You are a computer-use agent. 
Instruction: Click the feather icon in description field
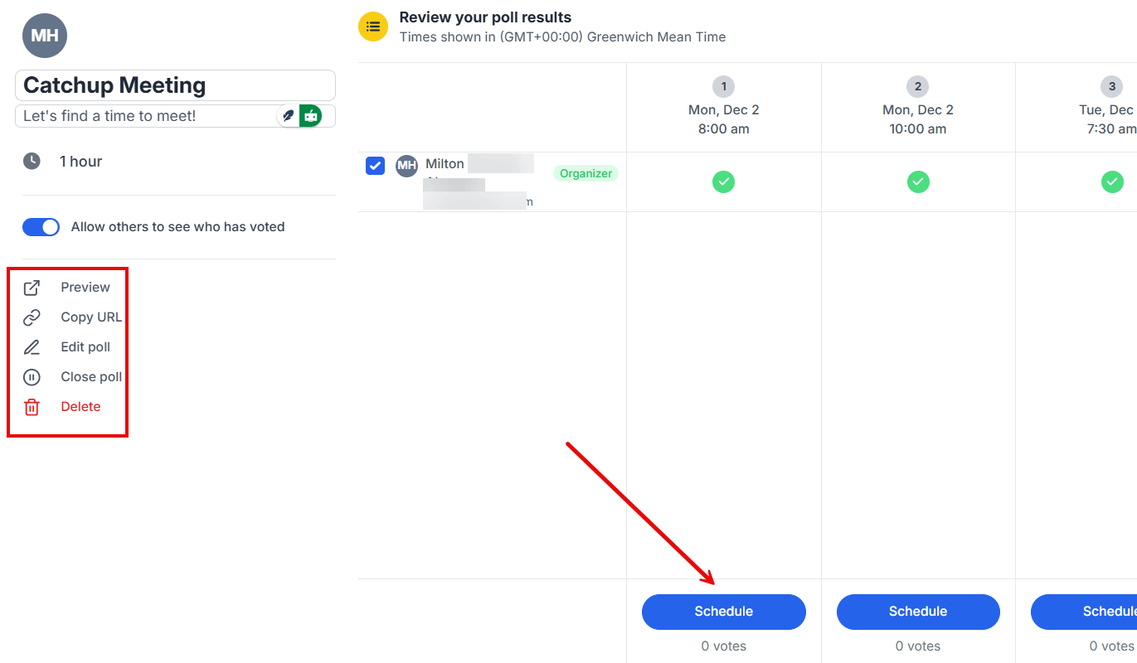click(x=288, y=116)
